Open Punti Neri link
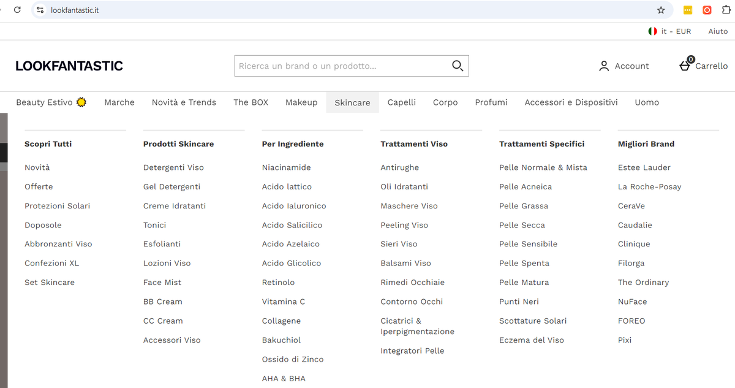 click(519, 302)
